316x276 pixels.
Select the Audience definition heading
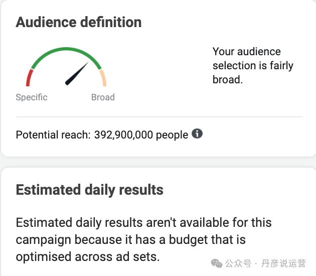pyautogui.click(x=79, y=22)
